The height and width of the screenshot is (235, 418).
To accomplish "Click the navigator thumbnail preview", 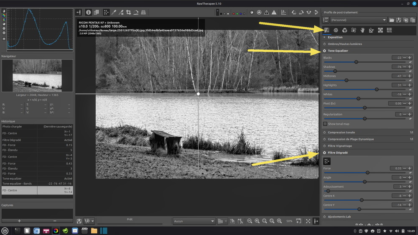I will tap(37, 76).
